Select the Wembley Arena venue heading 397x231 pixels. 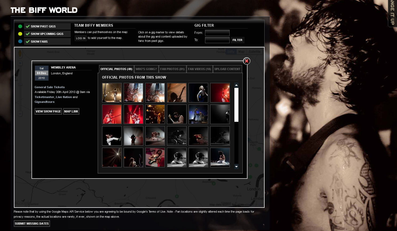[63, 67]
